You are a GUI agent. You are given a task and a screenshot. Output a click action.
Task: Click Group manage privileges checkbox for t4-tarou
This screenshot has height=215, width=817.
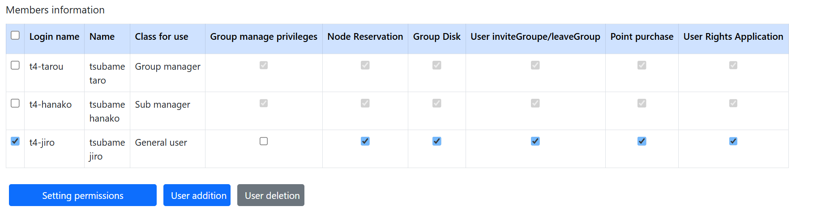click(264, 65)
